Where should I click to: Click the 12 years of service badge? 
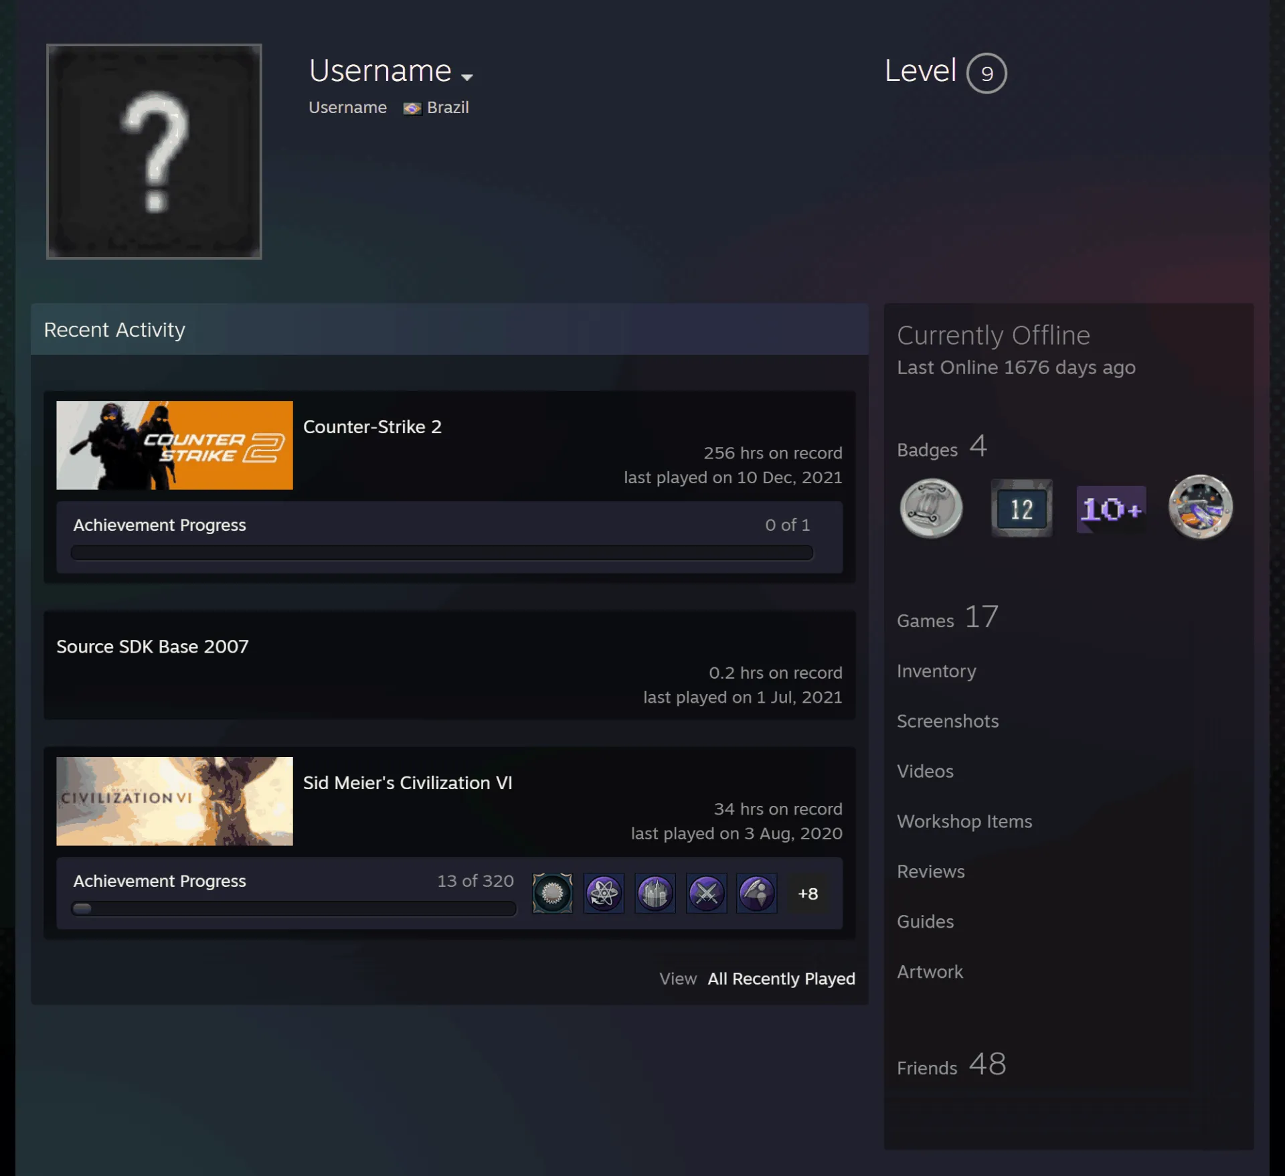pos(1021,509)
